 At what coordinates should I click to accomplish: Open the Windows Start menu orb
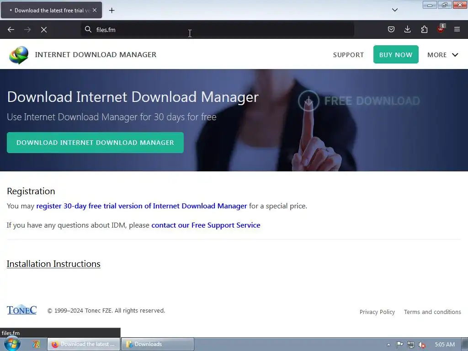12,344
